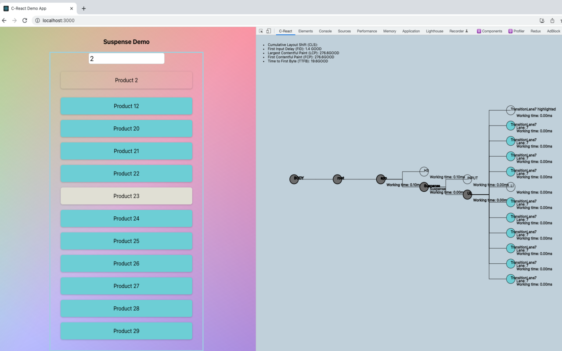This screenshot has height=351, width=562.
Task: Open the Sources DevTools tab
Action: 344,31
